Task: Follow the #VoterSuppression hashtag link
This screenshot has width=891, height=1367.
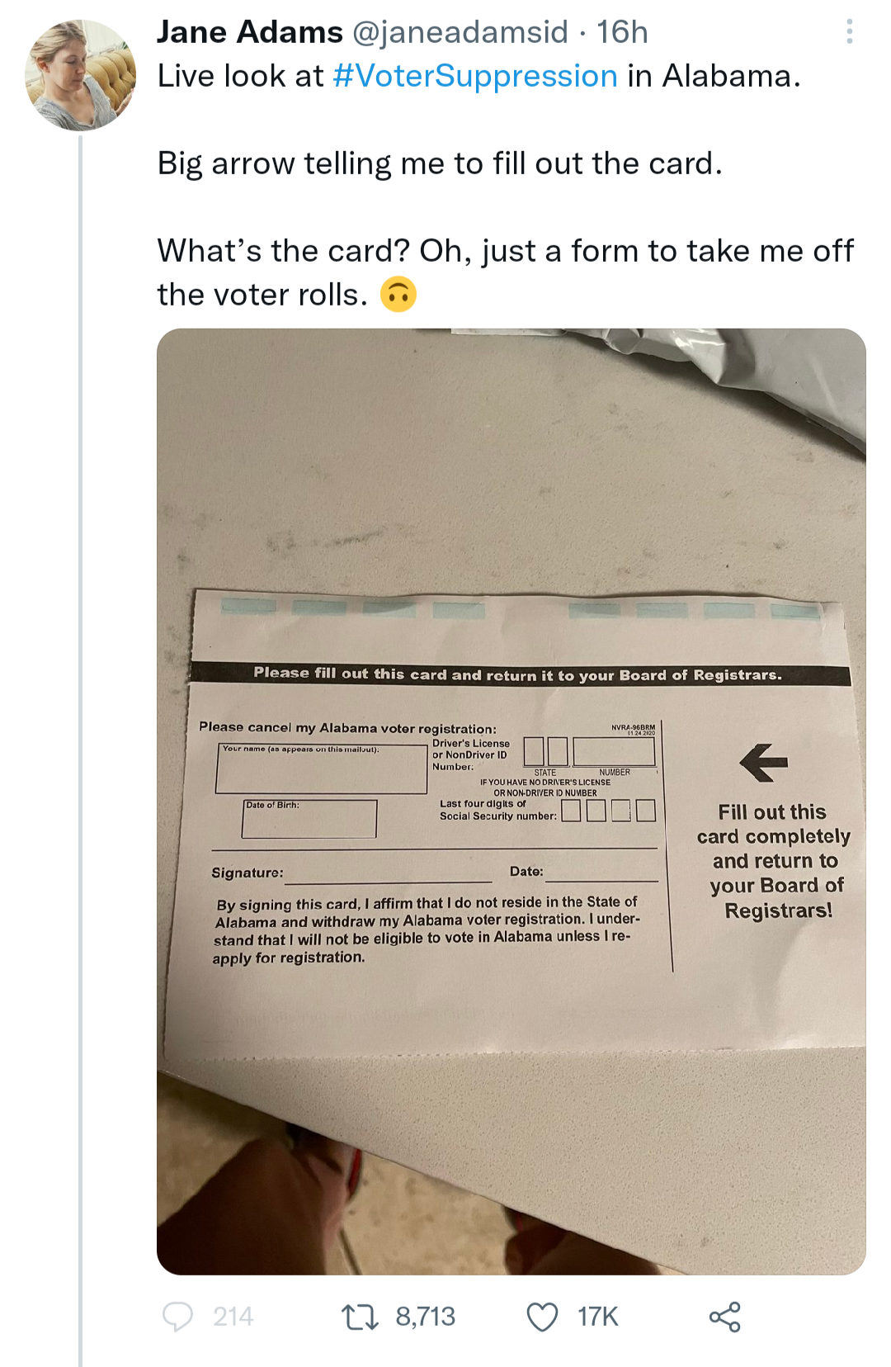Action: point(475,76)
